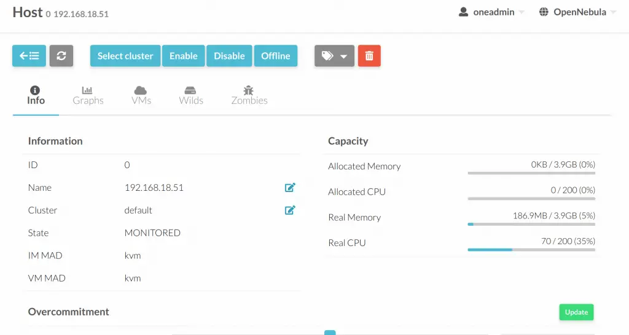
Task: Click the Select cluster button
Action: (125, 56)
